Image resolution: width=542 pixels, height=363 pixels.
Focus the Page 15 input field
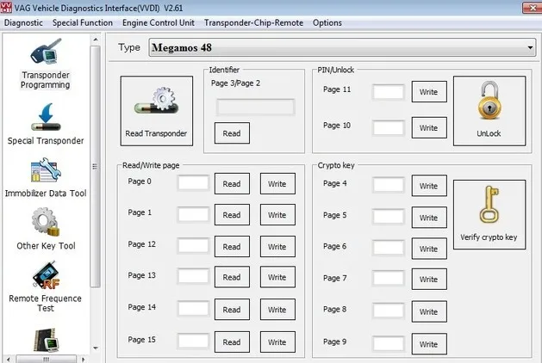(x=193, y=341)
